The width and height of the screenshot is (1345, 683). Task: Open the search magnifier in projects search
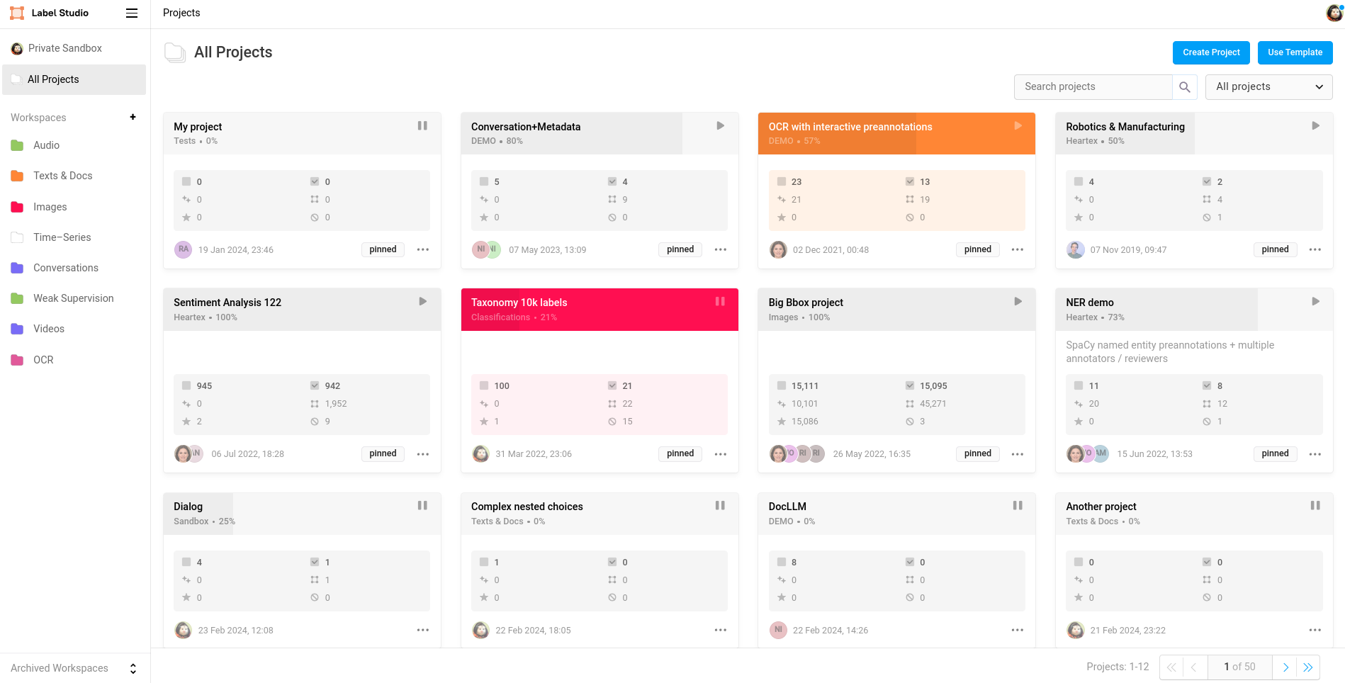click(x=1184, y=86)
